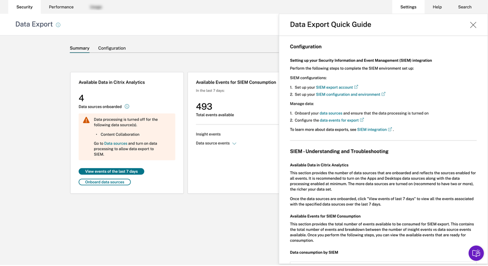Viewport: 488px width, 266px height.
Task: Click external link icon after data events for export
Action: (x=362, y=120)
